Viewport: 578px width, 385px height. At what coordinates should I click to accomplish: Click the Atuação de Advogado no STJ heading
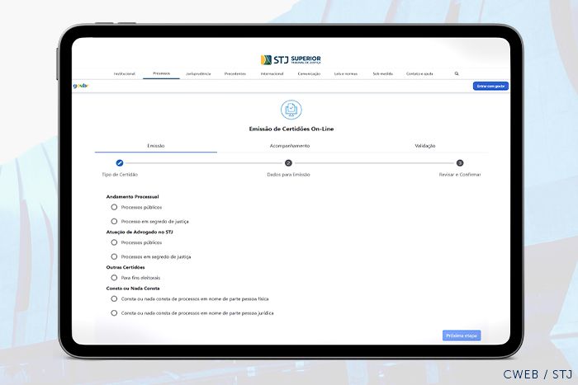[140, 232]
